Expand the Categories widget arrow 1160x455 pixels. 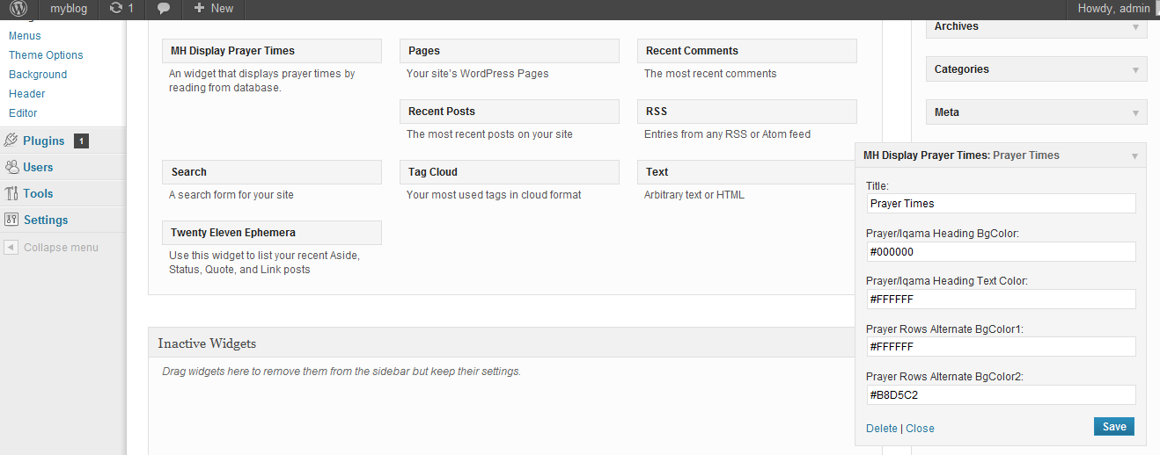(1135, 70)
